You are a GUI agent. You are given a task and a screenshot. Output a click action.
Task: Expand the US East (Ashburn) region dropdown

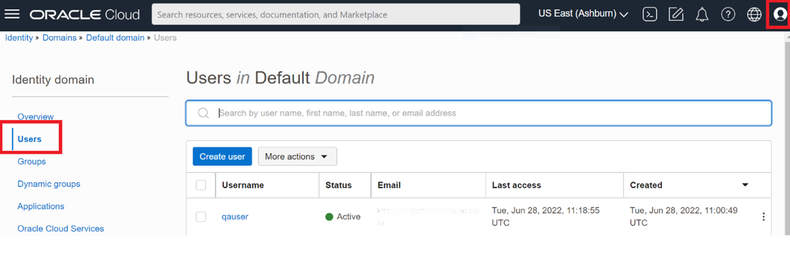[583, 14]
